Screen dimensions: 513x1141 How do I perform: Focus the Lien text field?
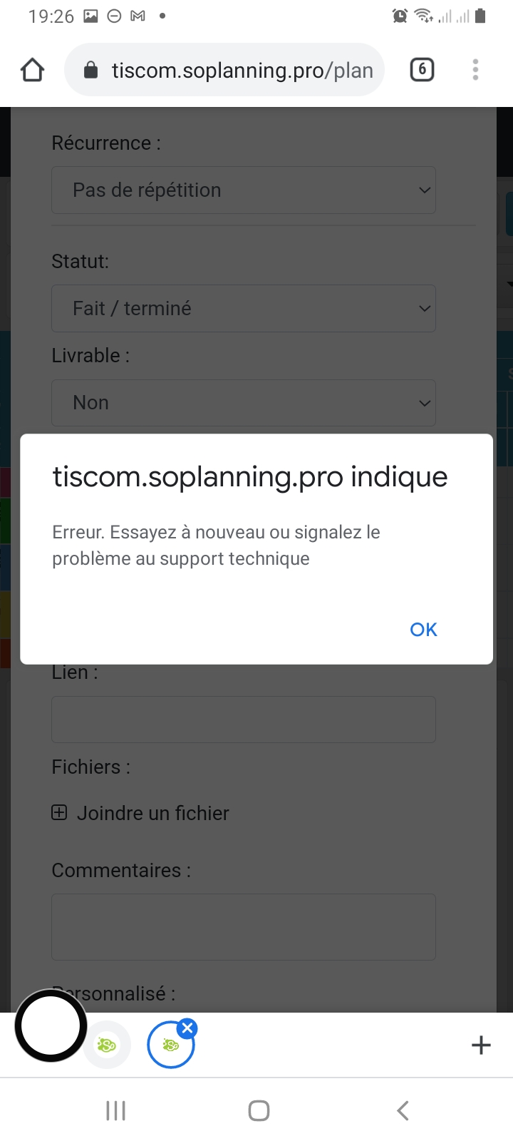[x=244, y=720]
